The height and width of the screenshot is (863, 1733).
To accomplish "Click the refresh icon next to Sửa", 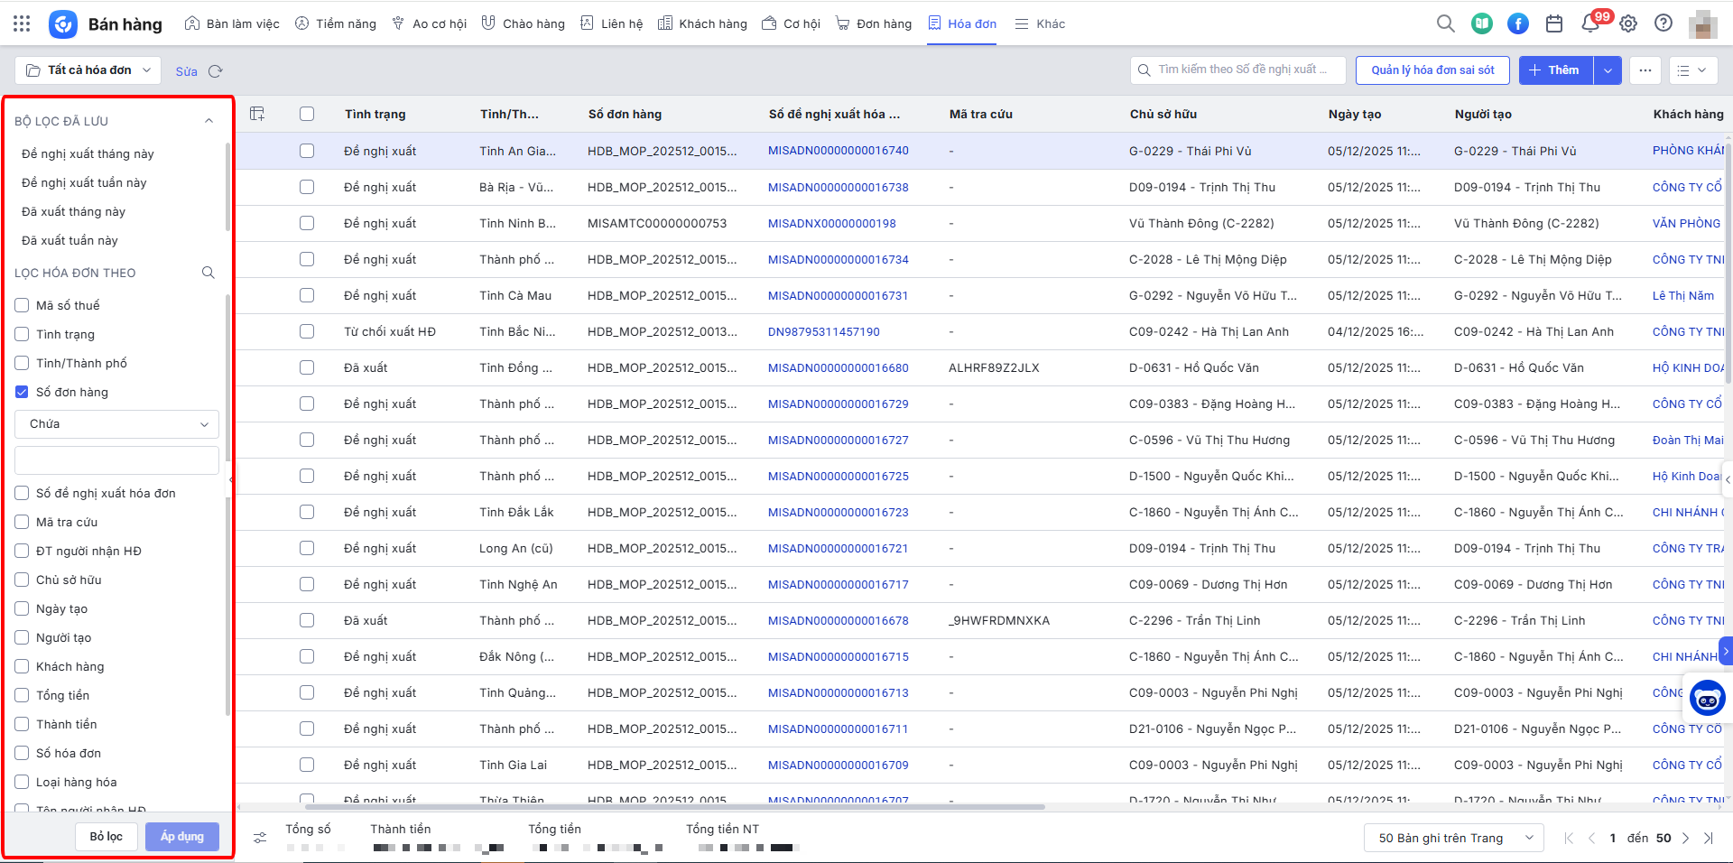I will [x=215, y=71].
